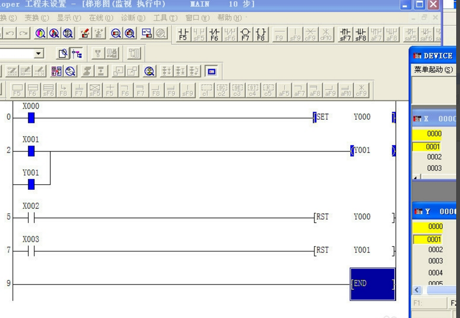Screen dimensions: 460x318
Task: Click the undo arrow icon
Action: click(11, 34)
